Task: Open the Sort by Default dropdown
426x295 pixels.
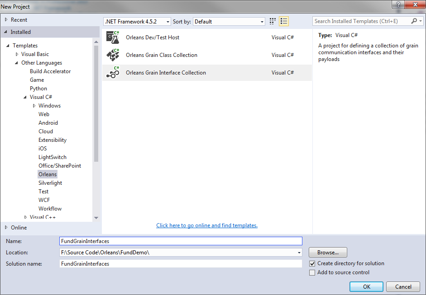Action: (x=229, y=22)
